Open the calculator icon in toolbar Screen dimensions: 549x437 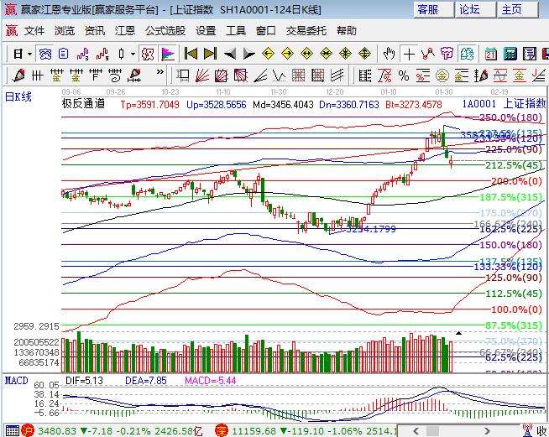(x=510, y=53)
